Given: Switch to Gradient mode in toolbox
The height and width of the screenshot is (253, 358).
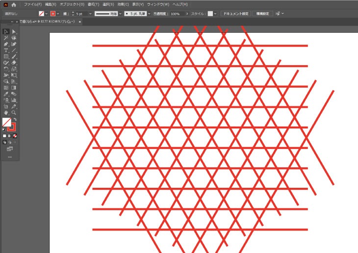Looking at the screenshot, I should [10, 136].
